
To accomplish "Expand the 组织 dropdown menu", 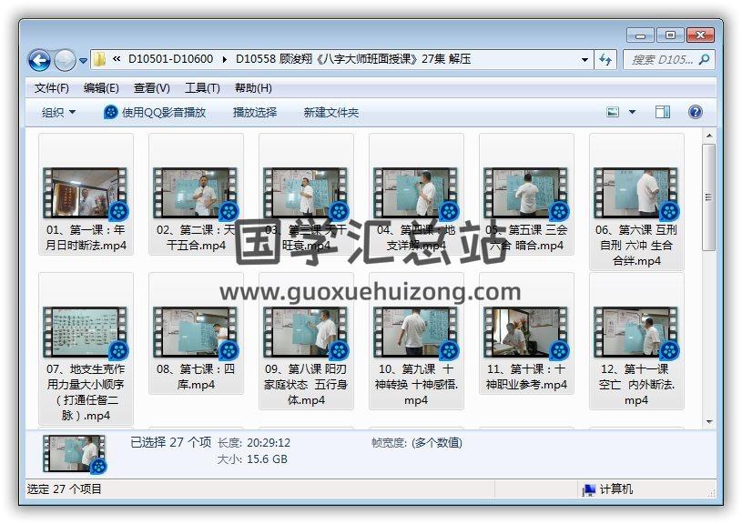I will pos(59,112).
